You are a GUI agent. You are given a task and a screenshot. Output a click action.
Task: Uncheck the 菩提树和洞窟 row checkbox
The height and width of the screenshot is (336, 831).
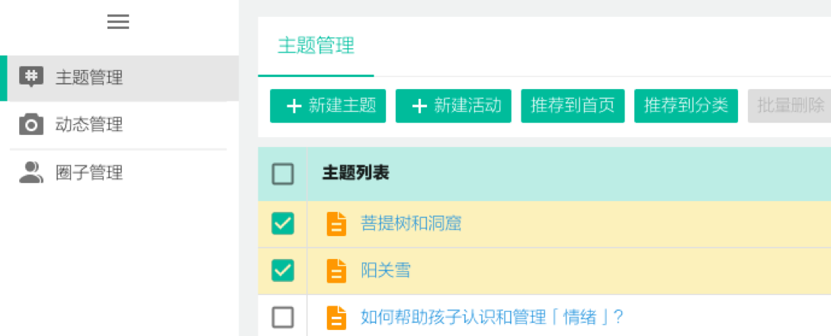[283, 224]
